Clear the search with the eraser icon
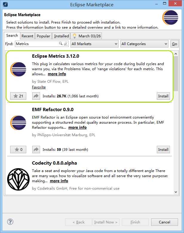The image size is (184, 233). click(x=65, y=44)
